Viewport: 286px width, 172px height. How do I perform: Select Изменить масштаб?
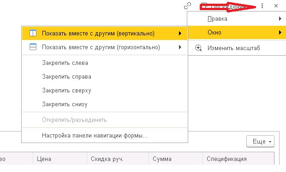tap(237, 48)
